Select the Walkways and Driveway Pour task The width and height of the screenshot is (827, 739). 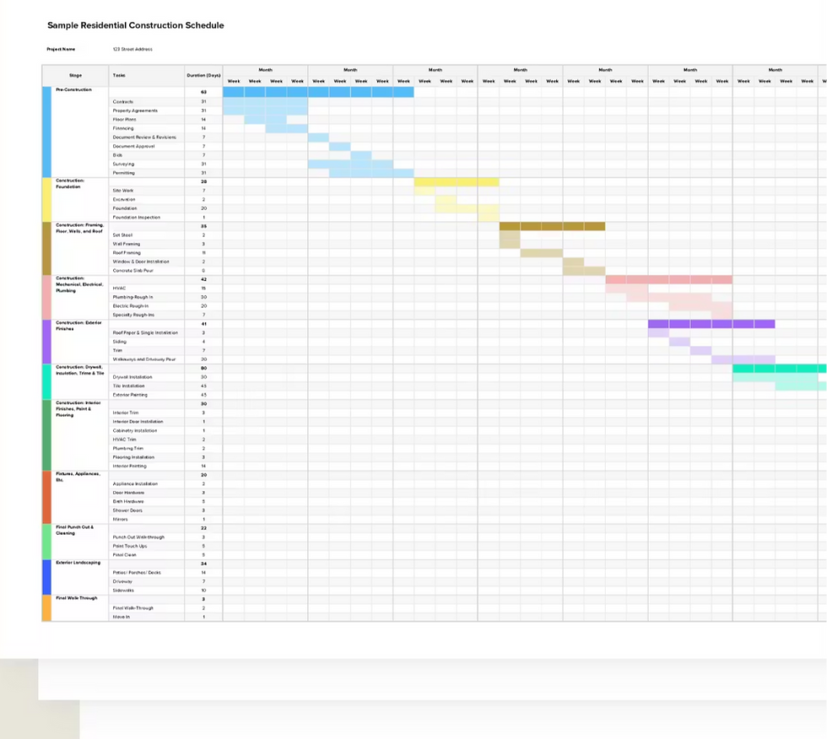click(x=144, y=359)
